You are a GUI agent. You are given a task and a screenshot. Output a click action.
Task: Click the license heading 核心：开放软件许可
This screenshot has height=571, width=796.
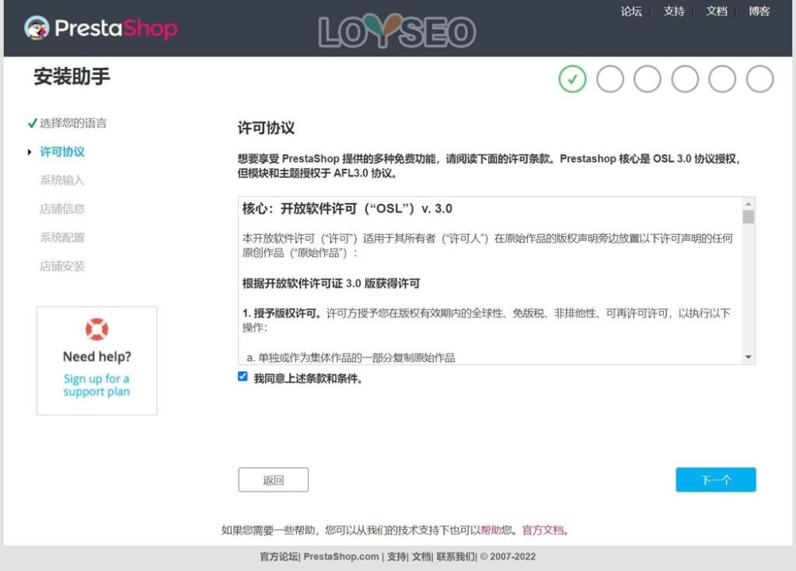click(x=347, y=209)
